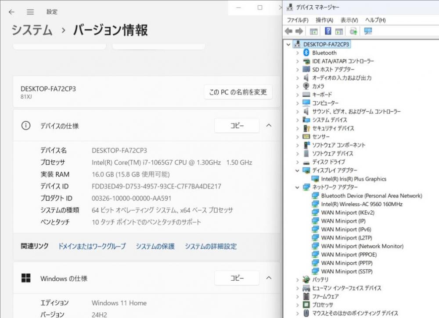
Task: Click product ID value 00326-10000-00000-AA591
Action: click(131, 198)
